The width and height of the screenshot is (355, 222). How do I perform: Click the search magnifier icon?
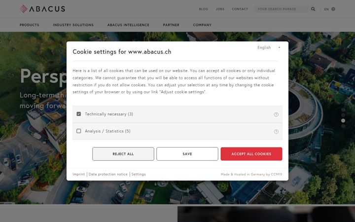pos(313,9)
